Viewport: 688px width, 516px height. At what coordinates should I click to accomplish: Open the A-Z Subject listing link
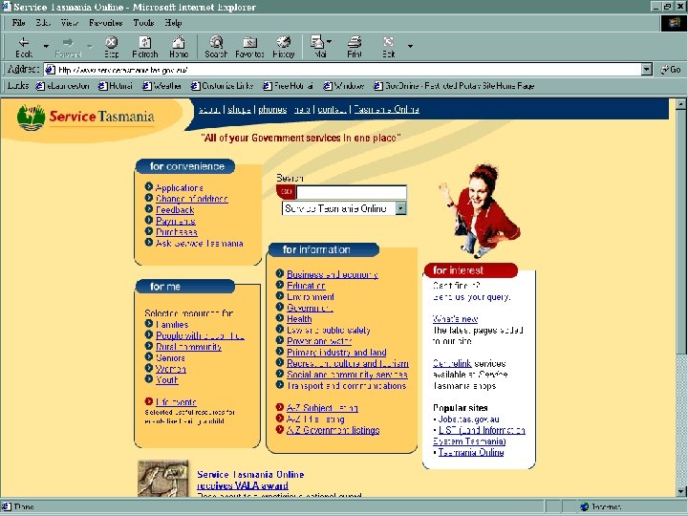coord(322,408)
